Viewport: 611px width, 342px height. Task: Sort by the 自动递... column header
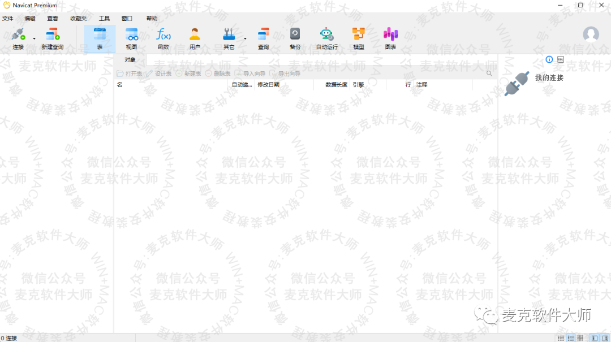coord(242,85)
